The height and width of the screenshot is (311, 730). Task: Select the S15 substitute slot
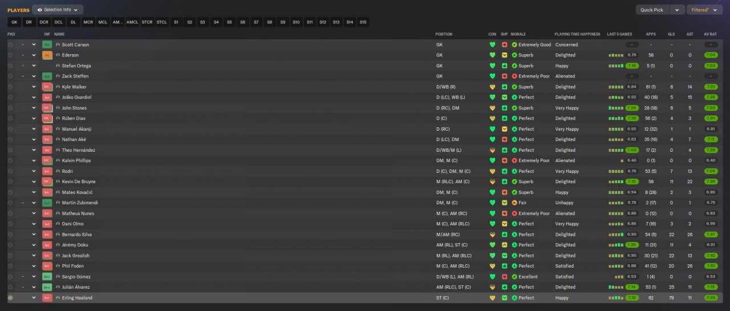(363, 22)
